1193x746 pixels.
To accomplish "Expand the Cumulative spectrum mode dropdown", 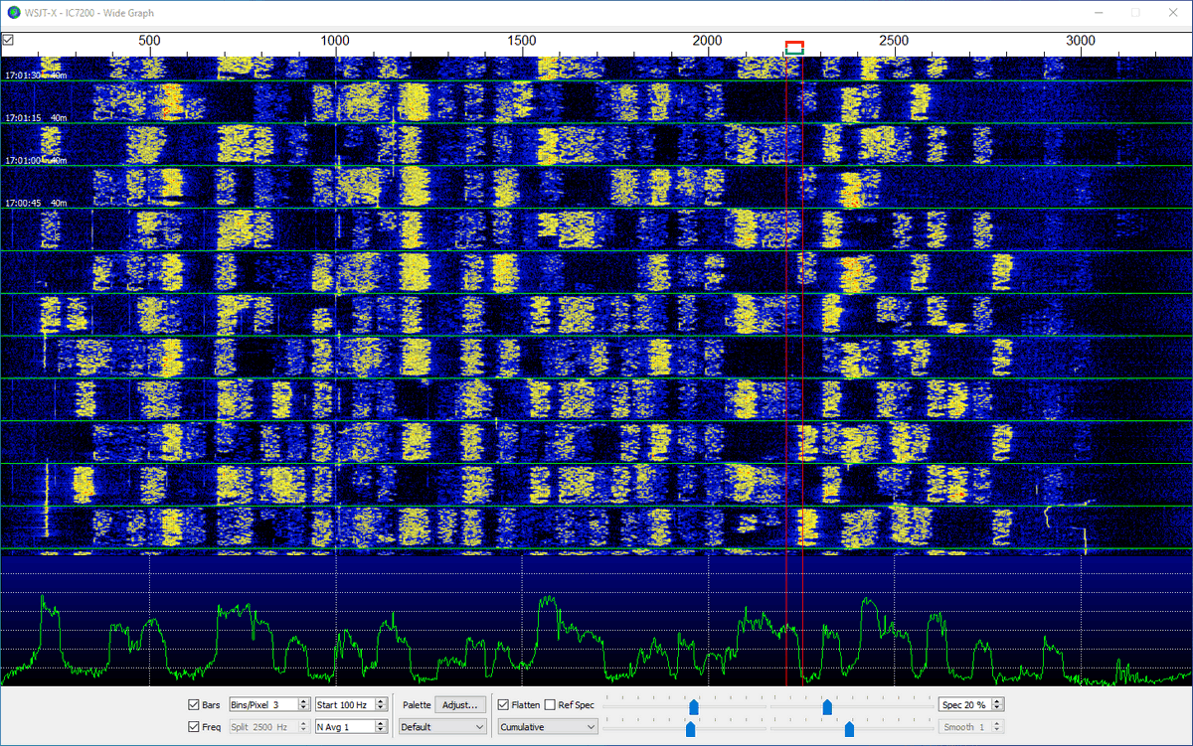I will 548,726.
